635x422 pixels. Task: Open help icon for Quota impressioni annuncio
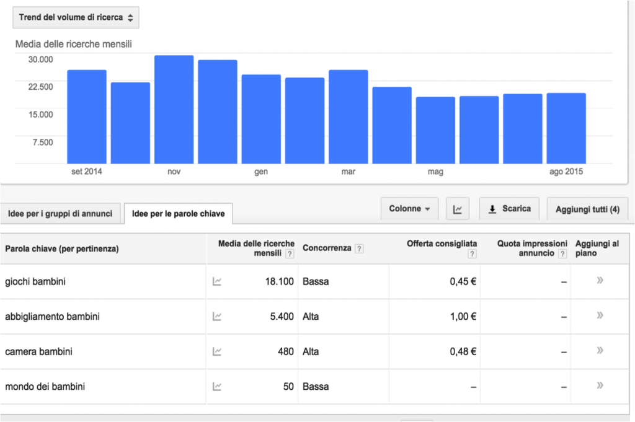coord(562,254)
